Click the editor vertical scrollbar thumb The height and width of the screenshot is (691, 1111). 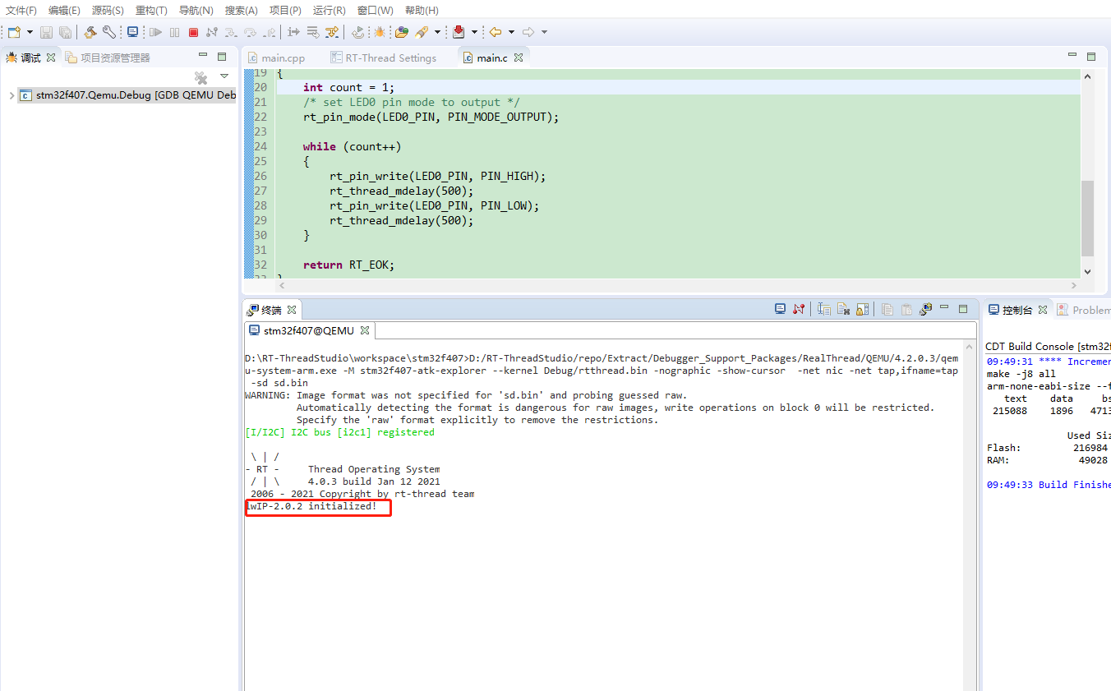pyautogui.click(x=1088, y=218)
